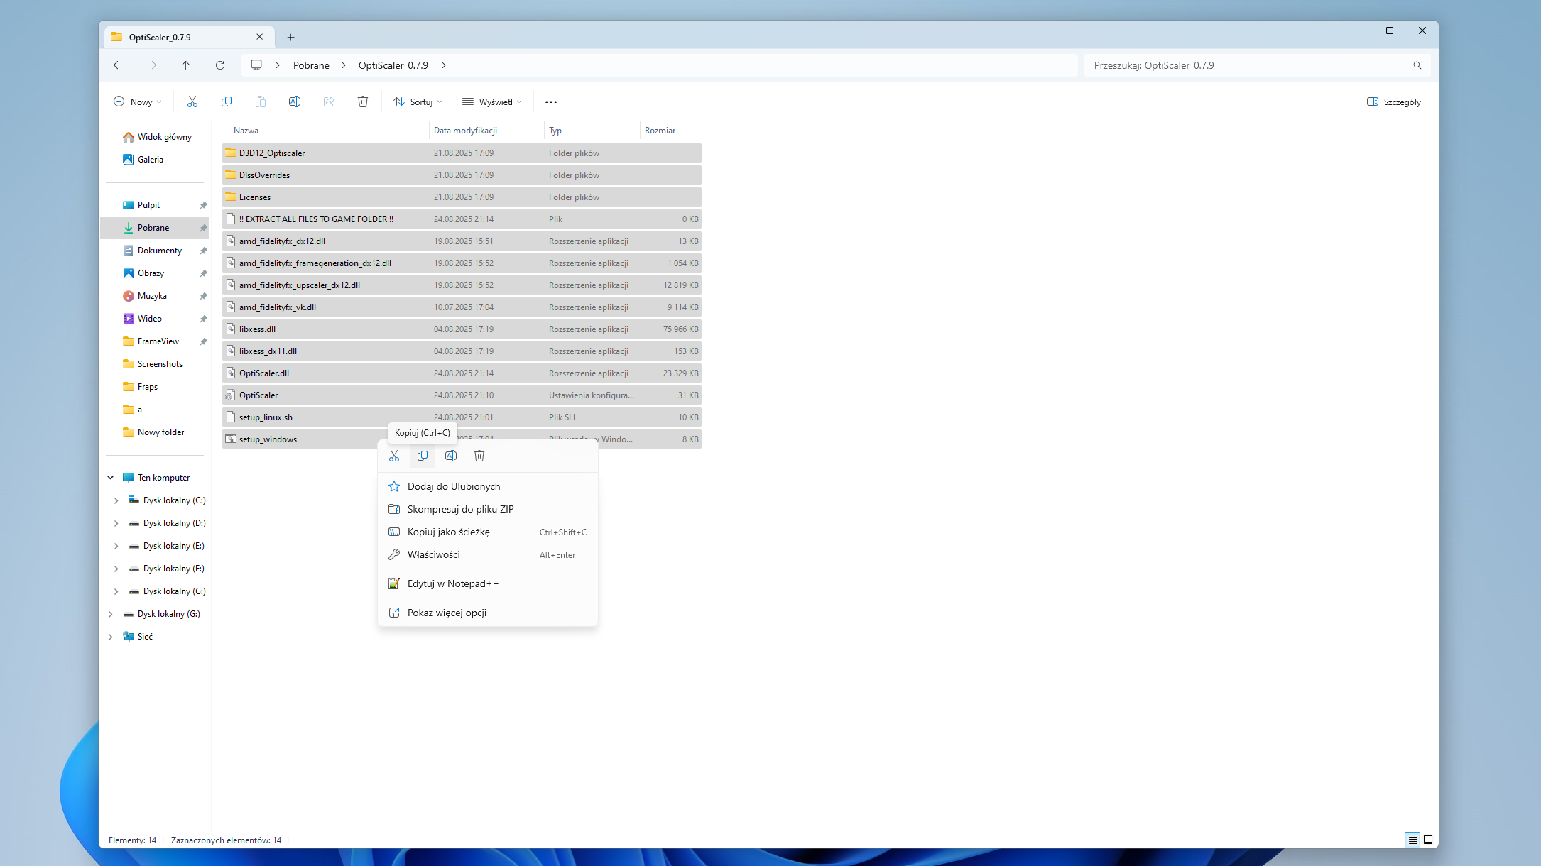Image resolution: width=1541 pixels, height=866 pixels.
Task: Select Edytuj w Notepad++
Action: [x=488, y=583]
